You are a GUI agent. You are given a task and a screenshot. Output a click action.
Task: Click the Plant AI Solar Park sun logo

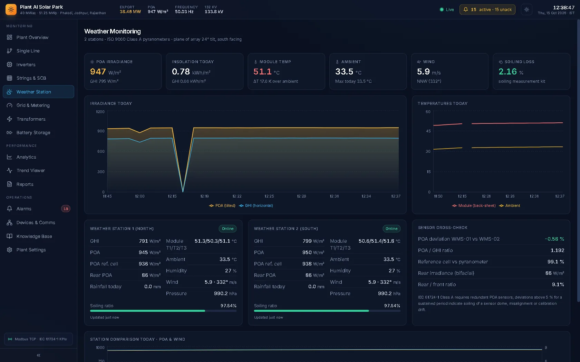pyautogui.click(x=11, y=10)
